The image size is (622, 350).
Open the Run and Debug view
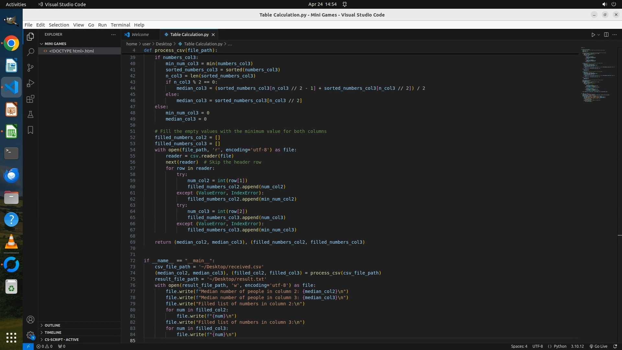30,83
